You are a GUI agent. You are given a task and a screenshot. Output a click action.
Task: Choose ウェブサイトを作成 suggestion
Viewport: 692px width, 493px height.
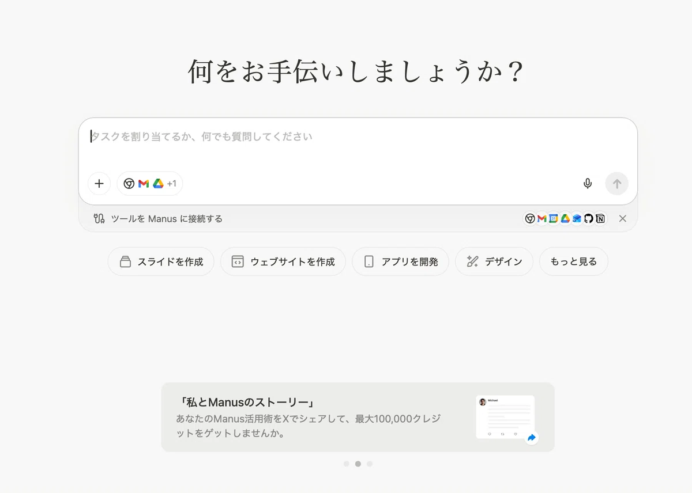point(283,262)
